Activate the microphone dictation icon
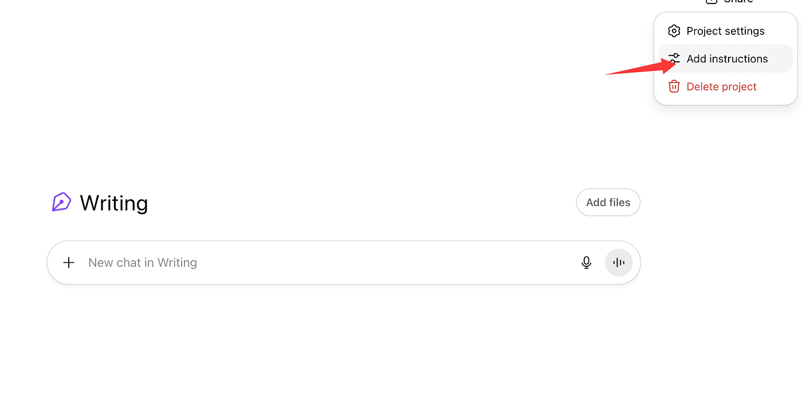Image resolution: width=802 pixels, height=410 pixels. (x=586, y=262)
